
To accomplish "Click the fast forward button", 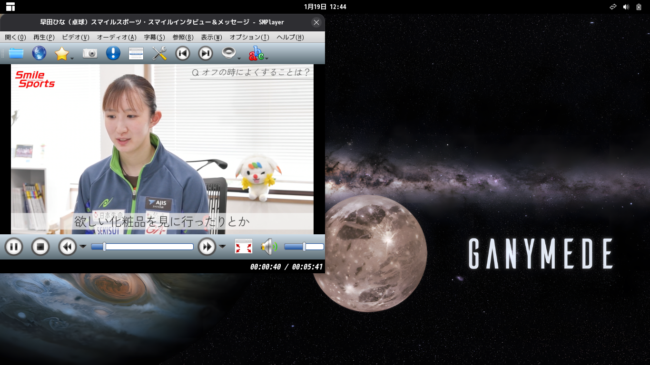I will tap(207, 247).
